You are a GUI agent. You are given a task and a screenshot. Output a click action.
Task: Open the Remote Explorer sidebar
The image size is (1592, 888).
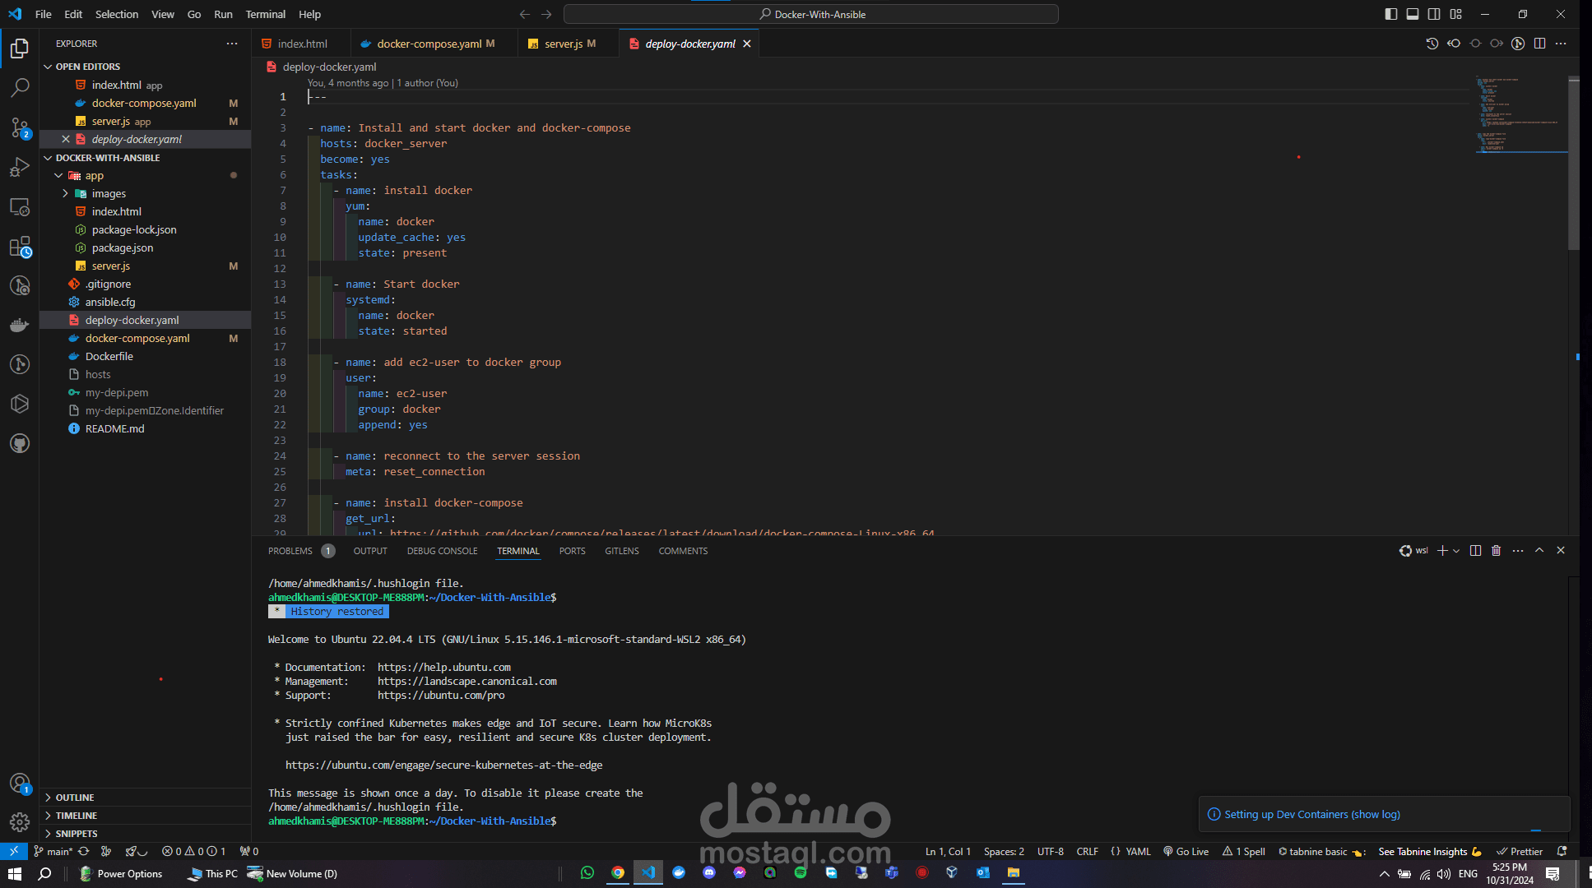20,206
